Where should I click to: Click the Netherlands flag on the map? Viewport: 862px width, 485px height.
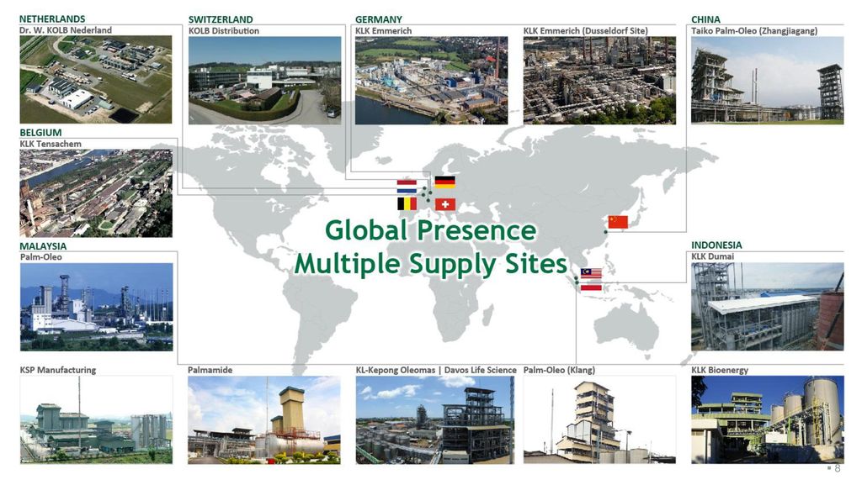coord(407,186)
